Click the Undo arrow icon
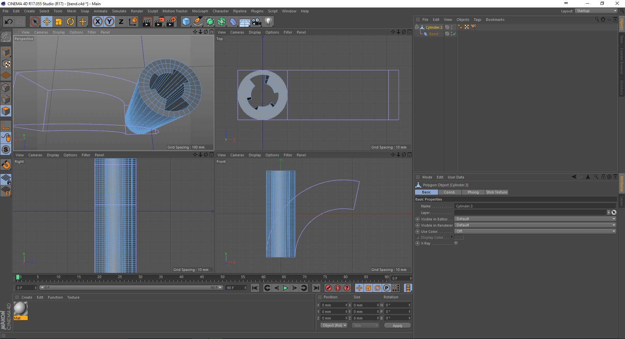Screen dimensions: 625x339 pos(8,22)
